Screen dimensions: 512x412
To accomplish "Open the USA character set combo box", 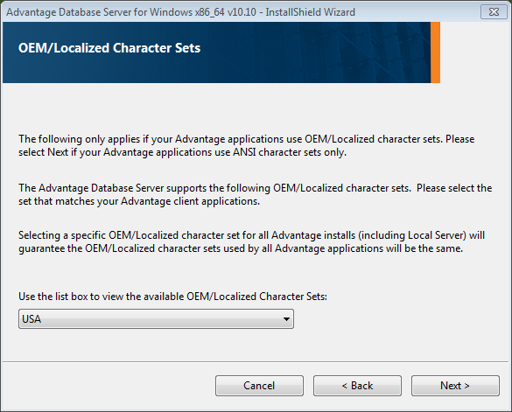I will click(156, 319).
